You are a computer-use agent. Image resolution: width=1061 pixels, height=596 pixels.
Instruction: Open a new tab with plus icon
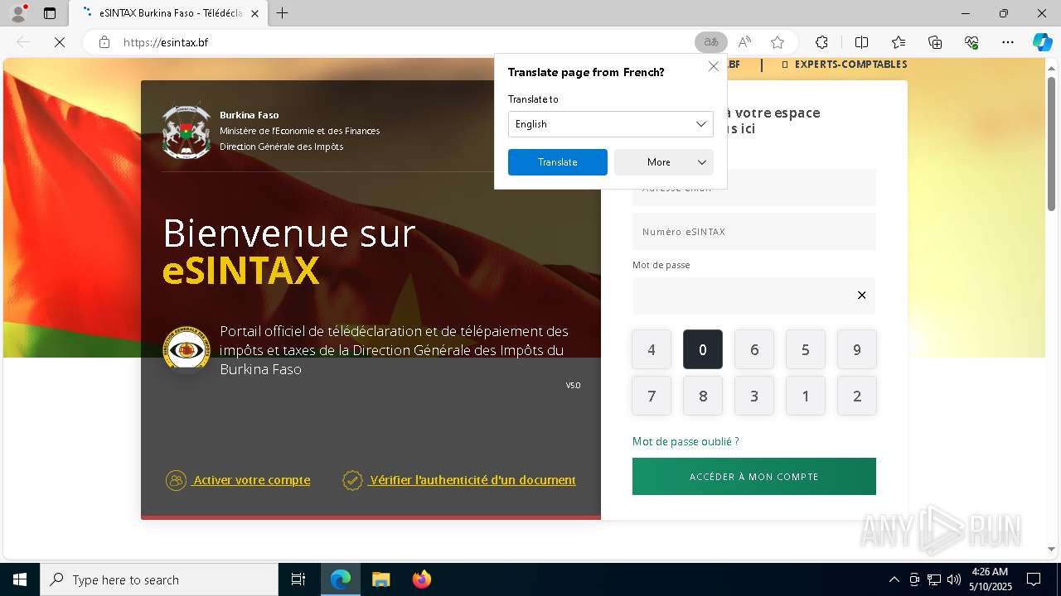pos(282,13)
